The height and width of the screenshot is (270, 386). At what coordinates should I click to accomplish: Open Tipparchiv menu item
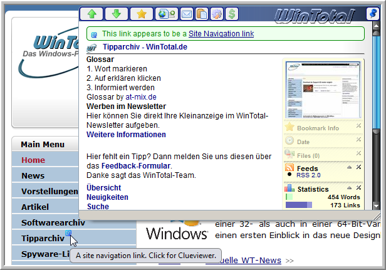[x=43, y=238]
